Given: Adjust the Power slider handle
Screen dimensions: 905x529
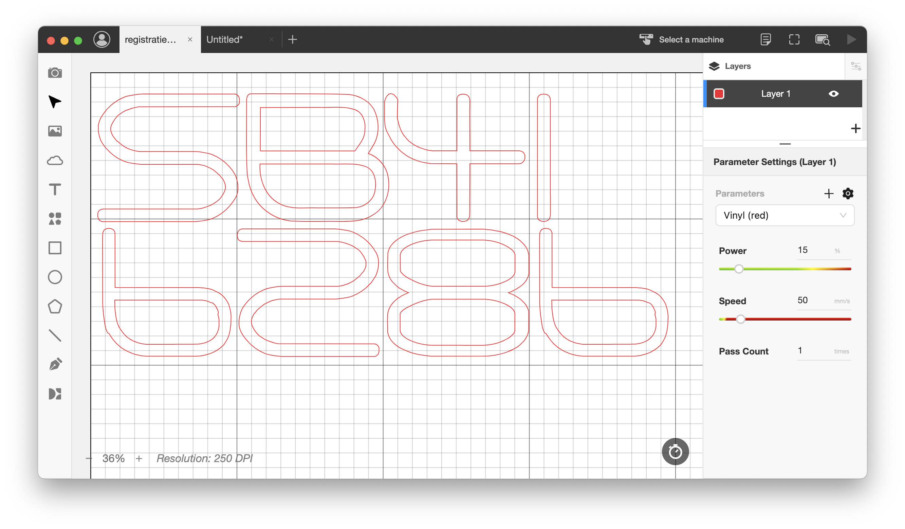Looking at the screenshot, I should point(739,269).
